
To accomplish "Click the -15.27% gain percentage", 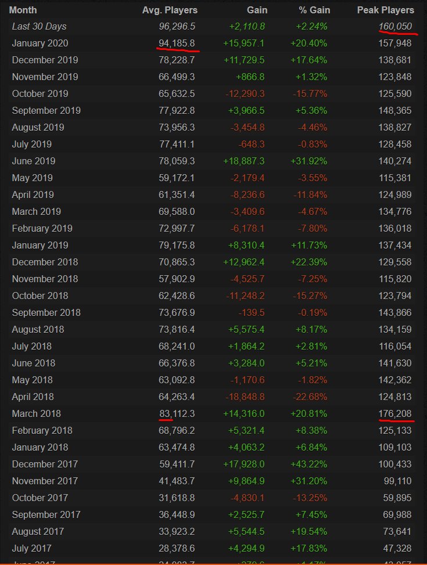I will pyautogui.click(x=310, y=296).
